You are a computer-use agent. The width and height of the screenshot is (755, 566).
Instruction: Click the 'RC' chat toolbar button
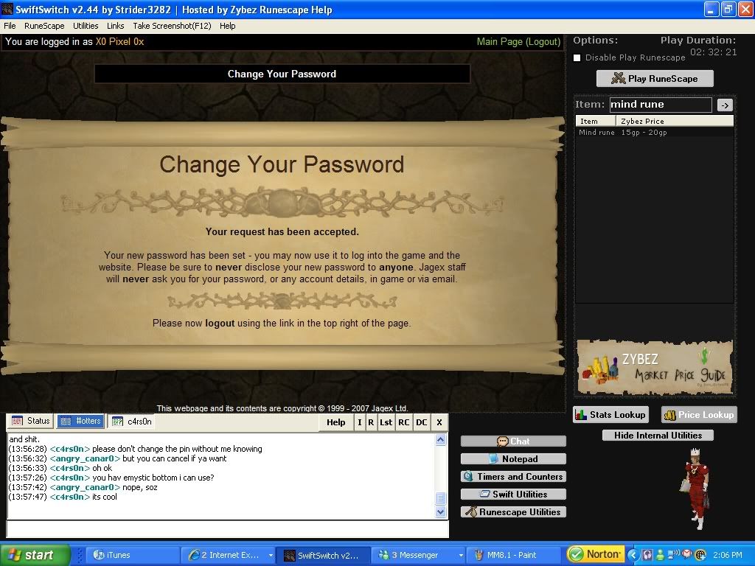(x=404, y=422)
